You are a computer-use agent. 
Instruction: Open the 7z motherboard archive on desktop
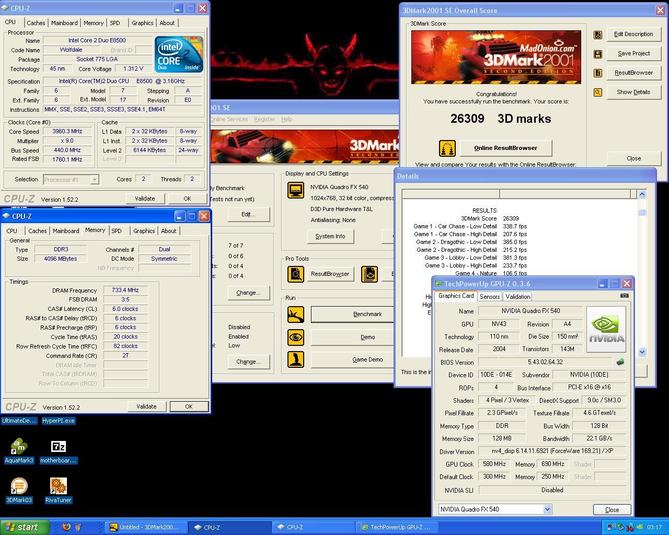(58, 451)
